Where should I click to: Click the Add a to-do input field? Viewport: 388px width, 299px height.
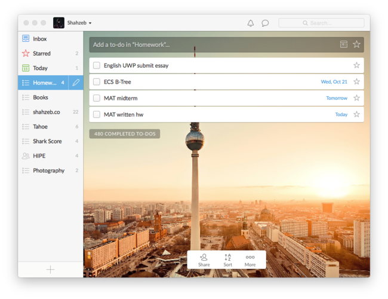pos(212,44)
